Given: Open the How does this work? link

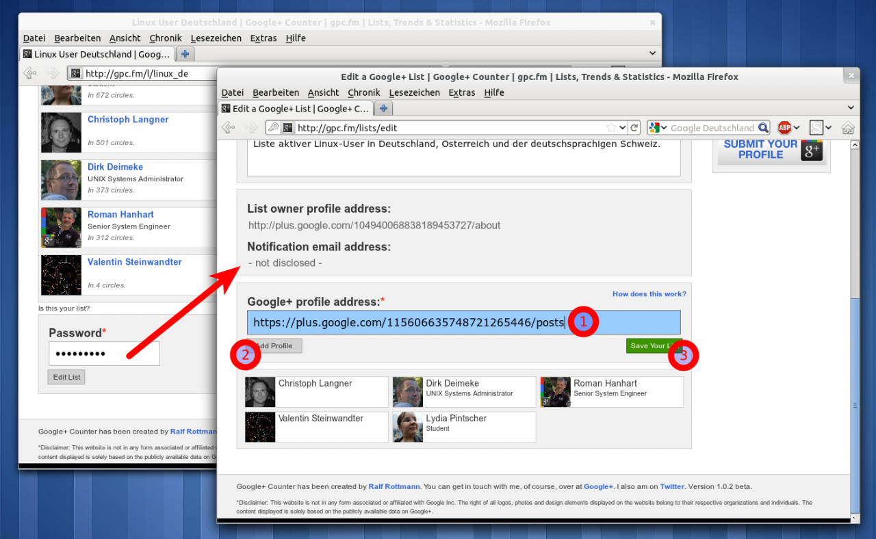Looking at the screenshot, I should (x=649, y=294).
